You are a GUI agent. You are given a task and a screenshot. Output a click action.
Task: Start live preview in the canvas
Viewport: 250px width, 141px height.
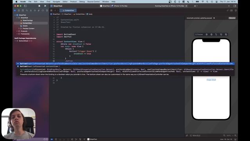tap(207, 34)
